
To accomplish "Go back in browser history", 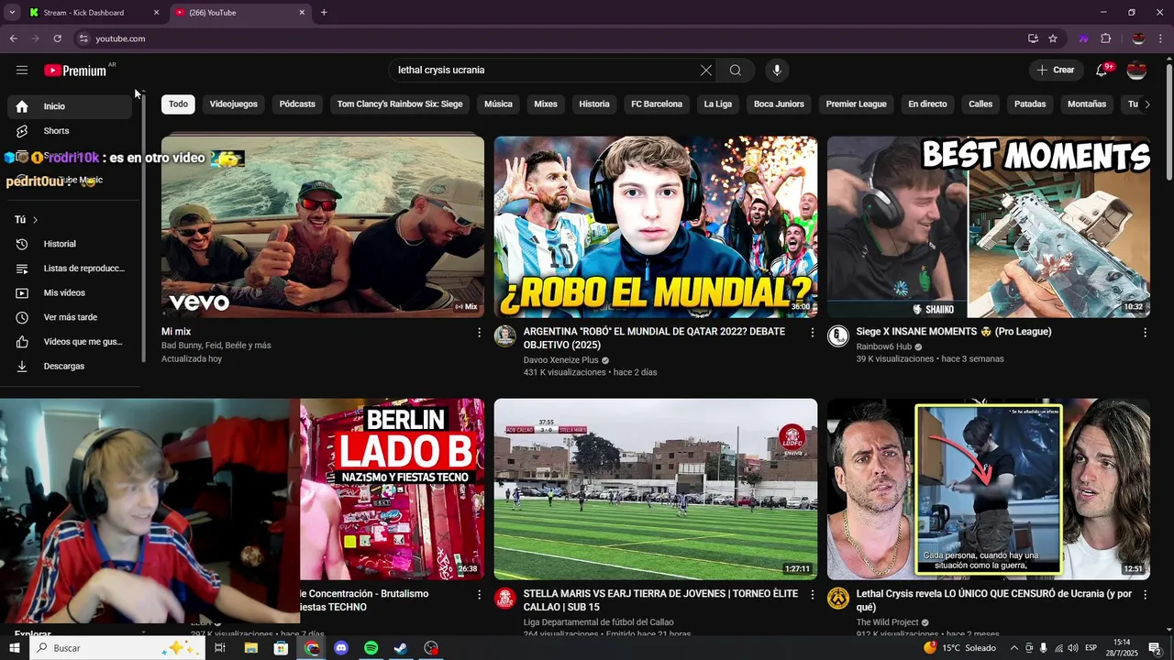I will coord(13,38).
